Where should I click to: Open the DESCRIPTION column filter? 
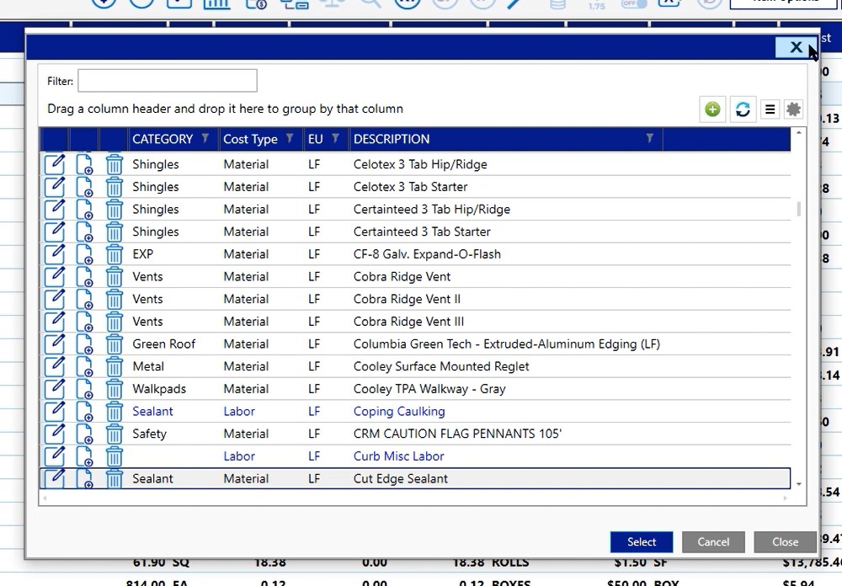[649, 139]
